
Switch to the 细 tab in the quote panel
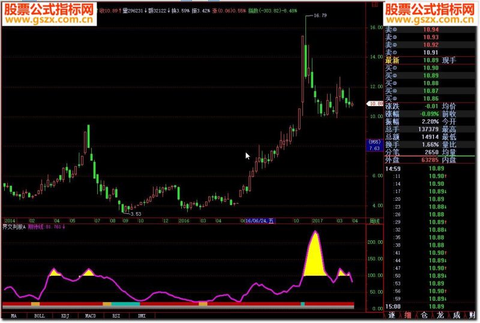click(408, 315)
